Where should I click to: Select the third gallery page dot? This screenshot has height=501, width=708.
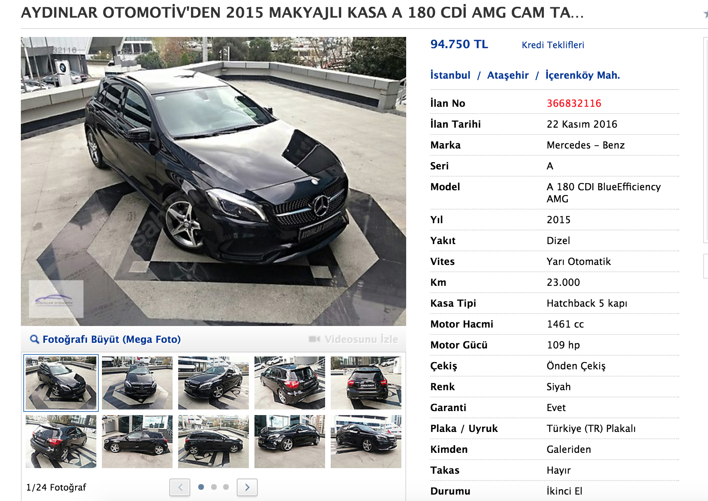226,487
